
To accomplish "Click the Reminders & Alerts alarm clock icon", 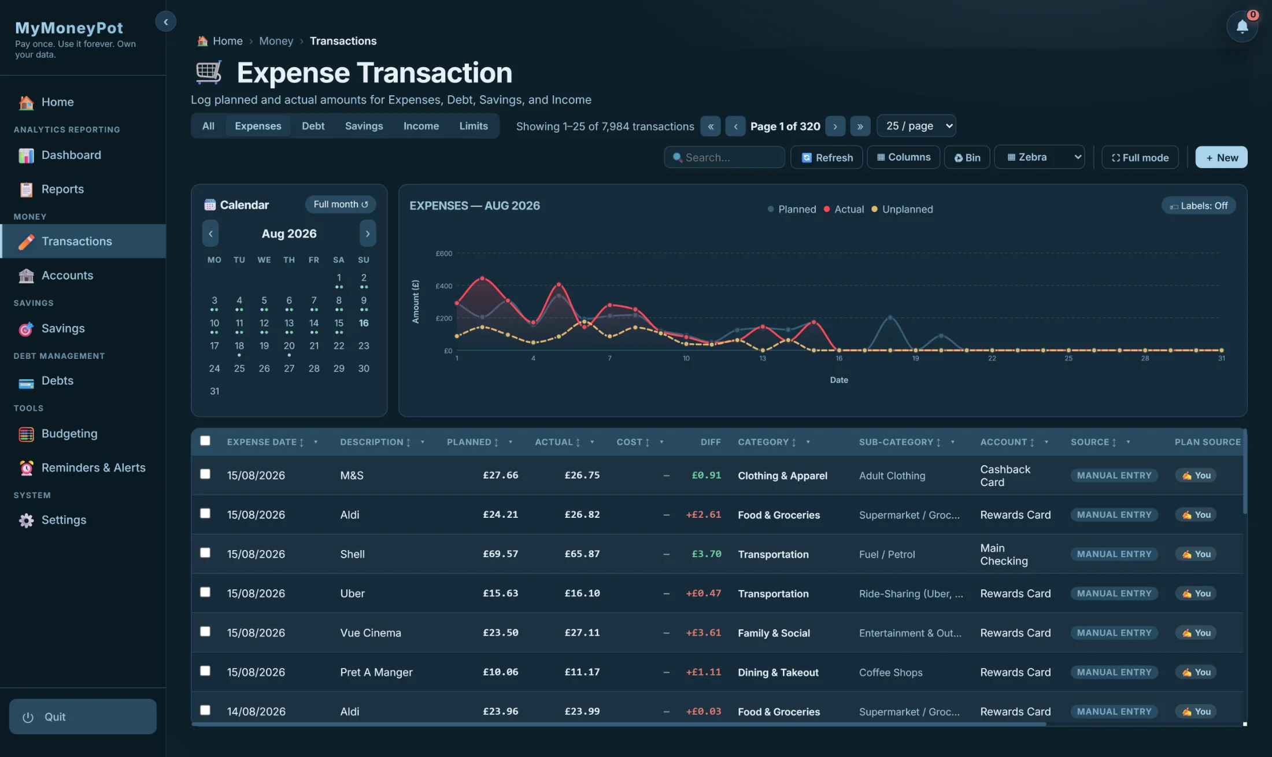I will click(26, 468).
